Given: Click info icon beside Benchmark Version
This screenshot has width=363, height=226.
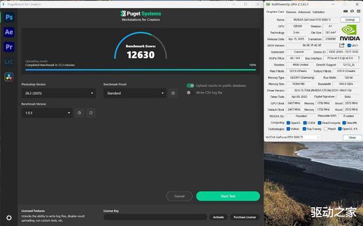Looking at the screenshot, I should pos(79,113).
